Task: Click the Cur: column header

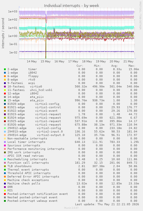Action: coord(80,66)
